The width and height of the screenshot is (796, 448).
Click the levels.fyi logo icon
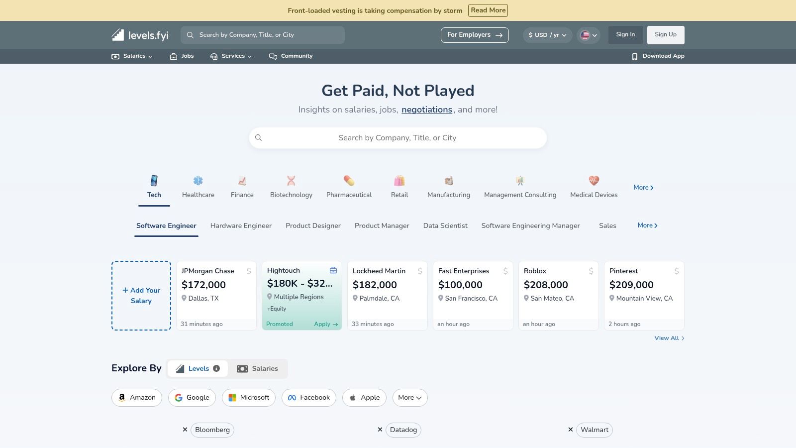(x=118, y=35)
